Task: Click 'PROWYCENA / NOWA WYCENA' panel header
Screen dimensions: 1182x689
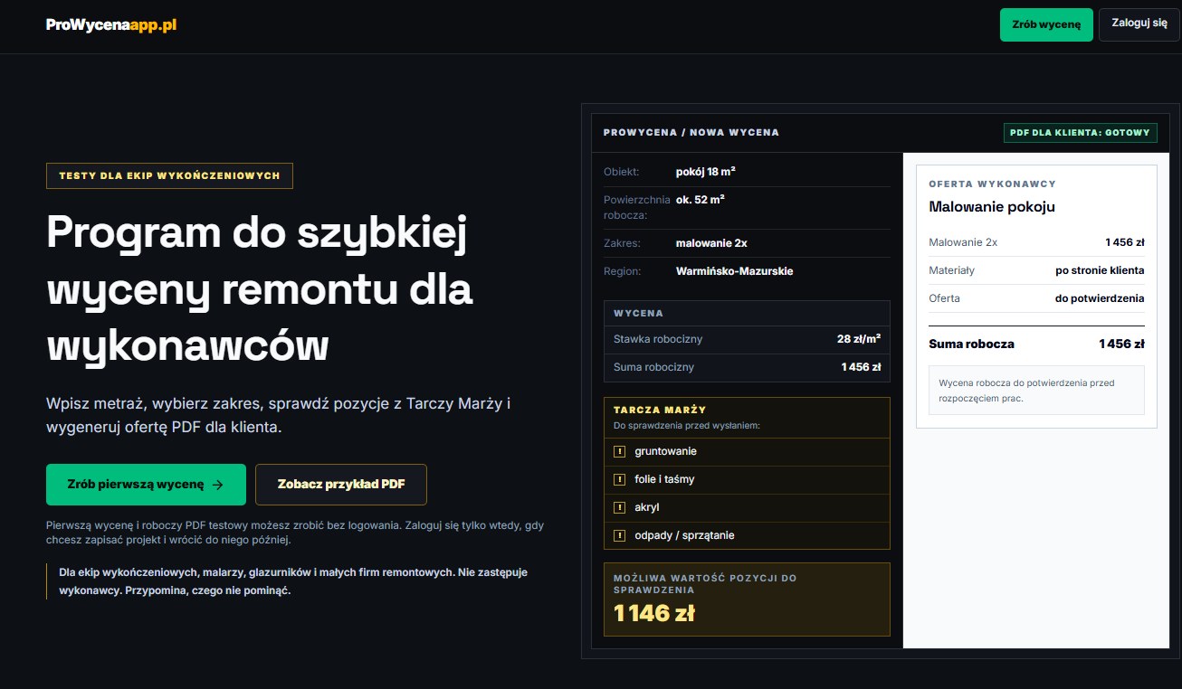Action: pos(691,132)
